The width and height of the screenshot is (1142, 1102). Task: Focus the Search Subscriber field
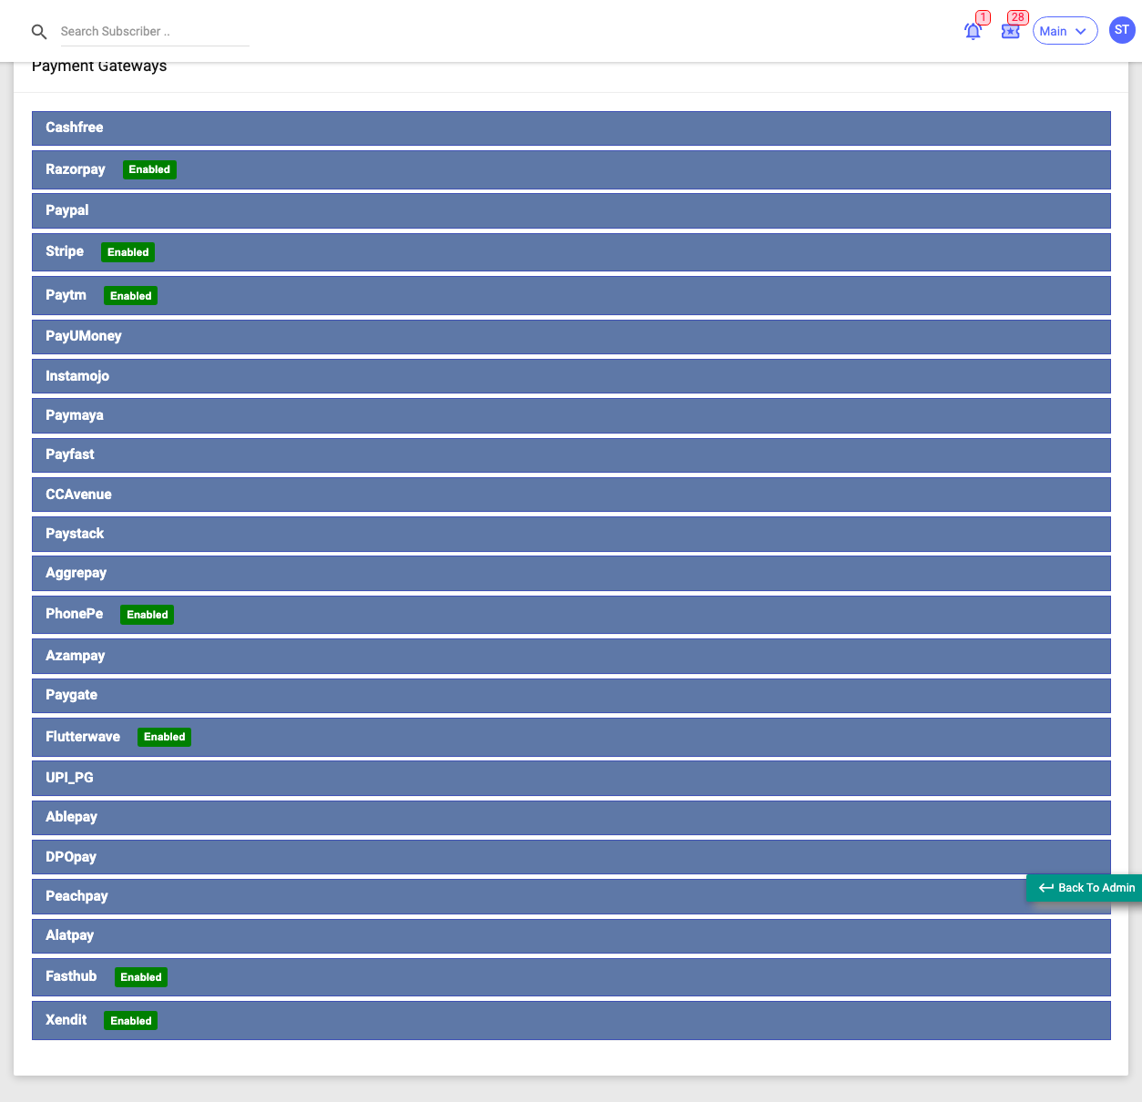[155, 31]
